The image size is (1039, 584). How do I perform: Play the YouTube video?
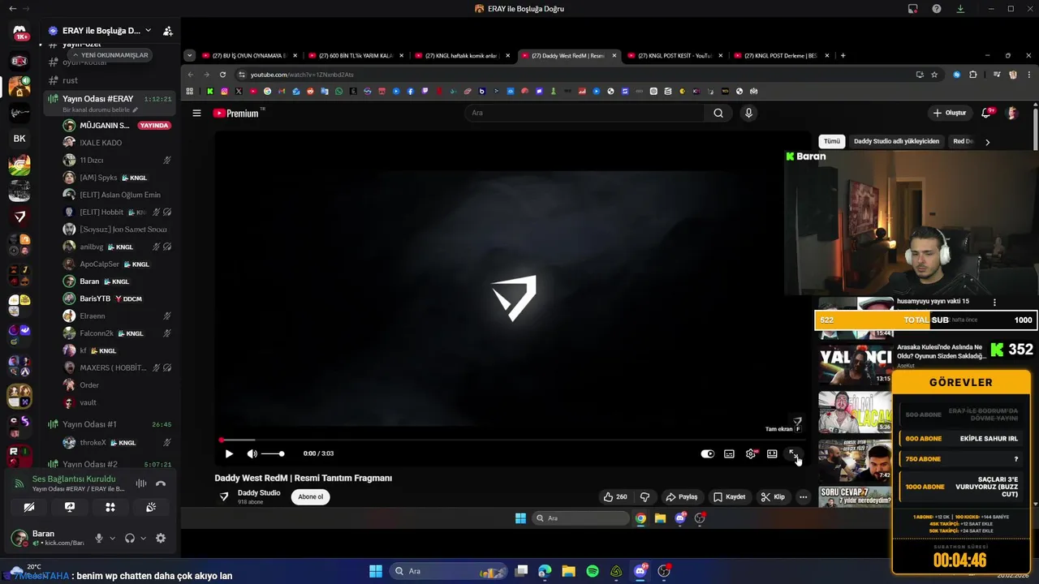[229, 453]
